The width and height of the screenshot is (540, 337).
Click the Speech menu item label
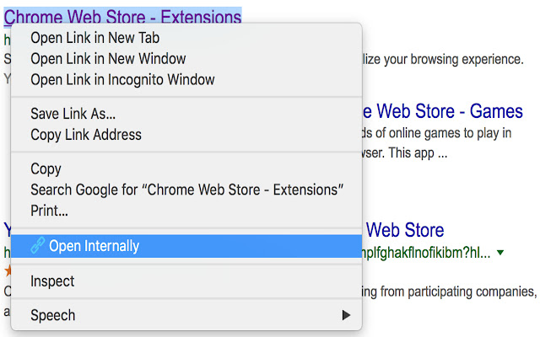[x=52, y=315]
